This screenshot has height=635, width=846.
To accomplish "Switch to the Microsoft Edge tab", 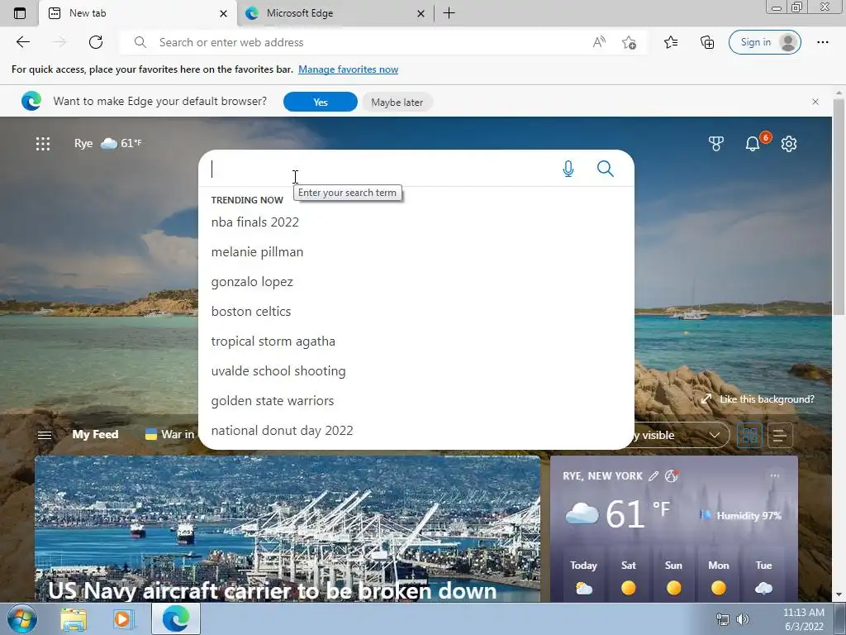I will pos(334,13).
